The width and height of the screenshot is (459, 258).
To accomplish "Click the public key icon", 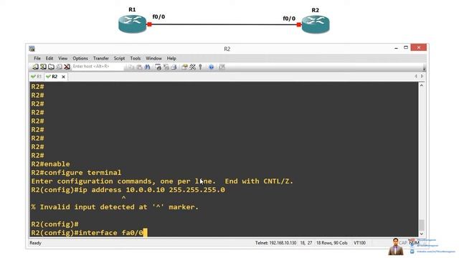I will 201,67.
